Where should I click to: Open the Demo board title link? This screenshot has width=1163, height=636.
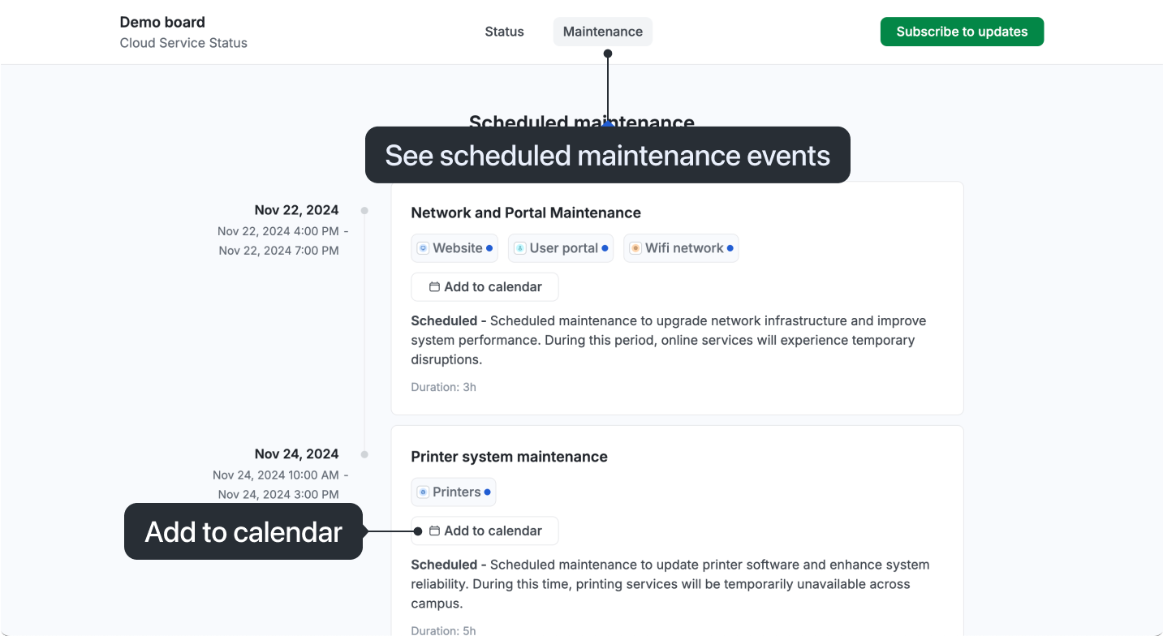(162, 22)
